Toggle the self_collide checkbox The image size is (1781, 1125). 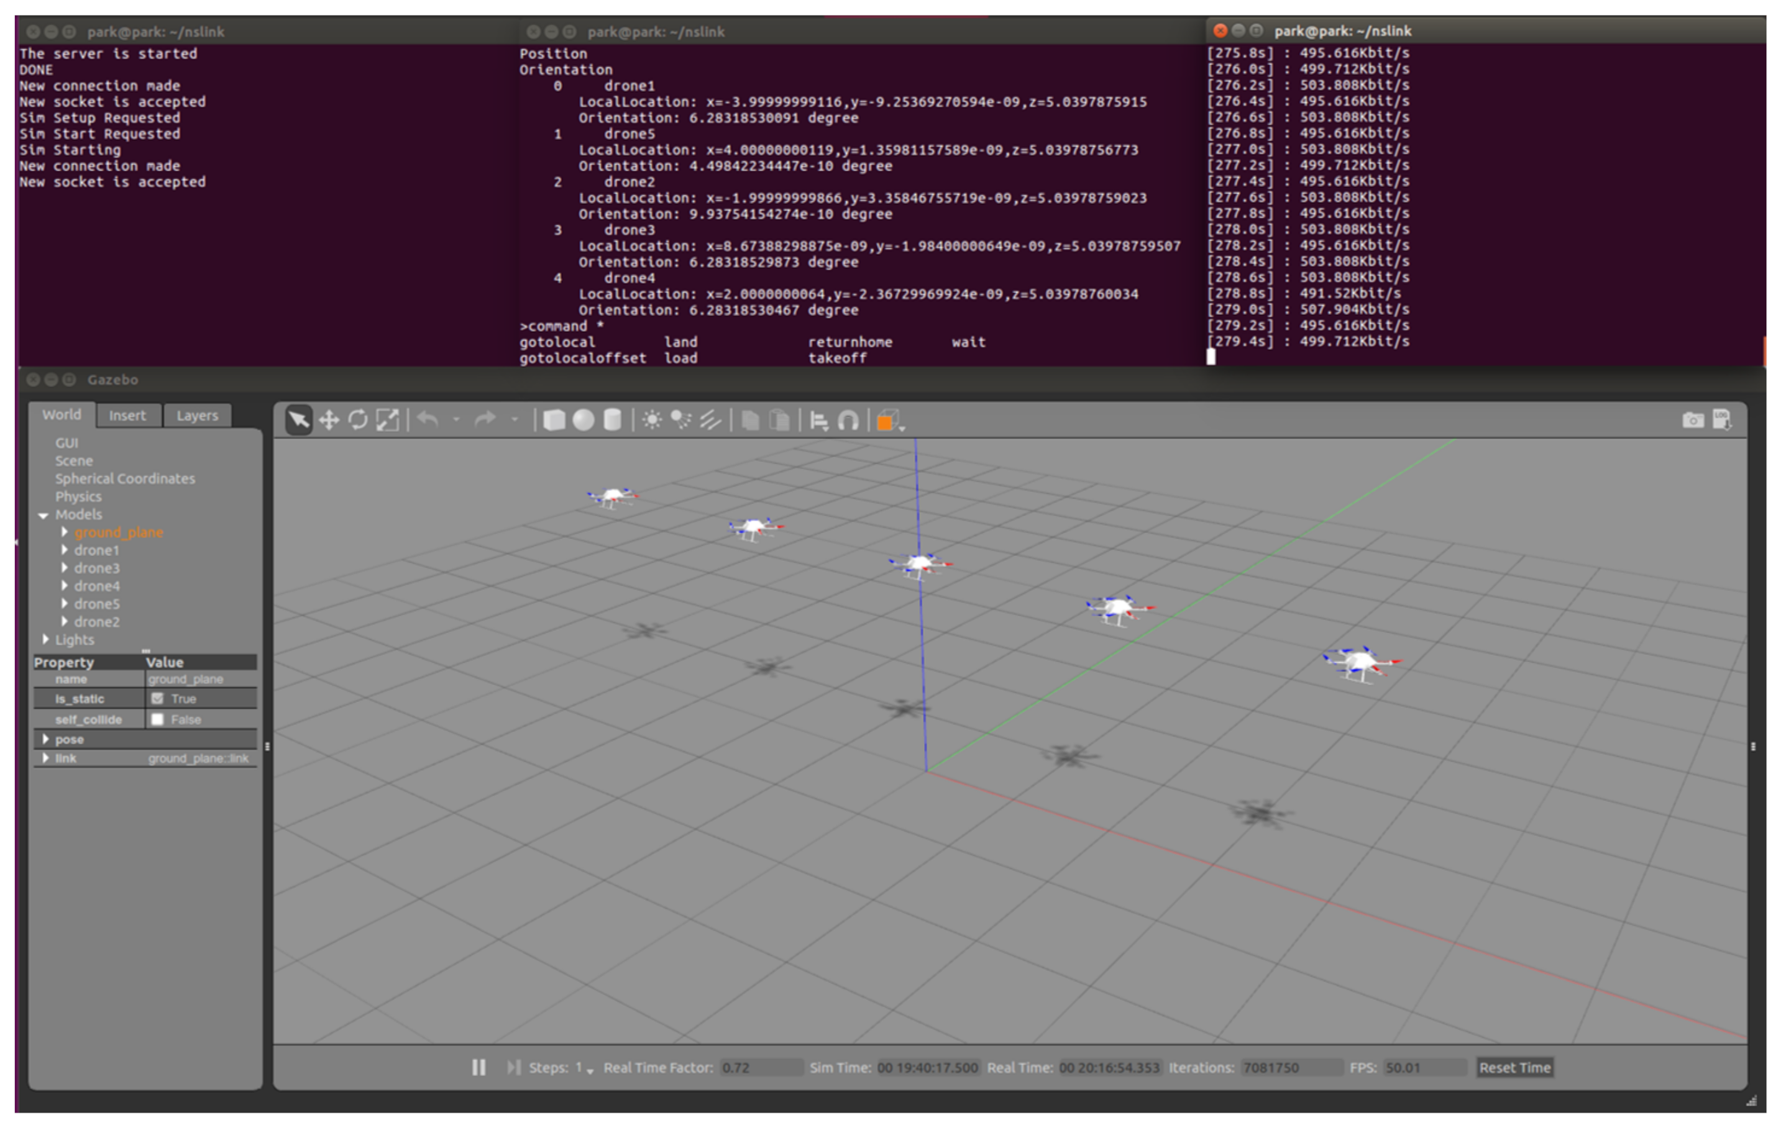click(158, 719)
